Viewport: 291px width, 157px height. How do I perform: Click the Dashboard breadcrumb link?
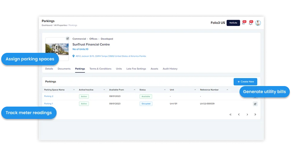click(x=47, y=25)
